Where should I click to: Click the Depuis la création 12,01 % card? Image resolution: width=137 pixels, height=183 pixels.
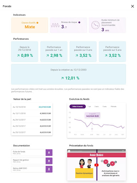pos(68,74)
